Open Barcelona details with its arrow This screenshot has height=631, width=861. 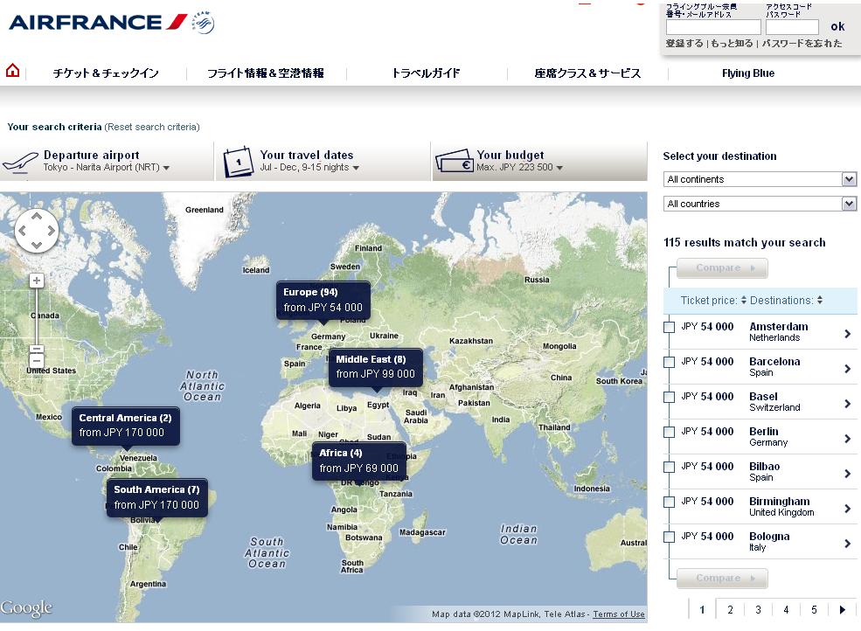point(848,369)
